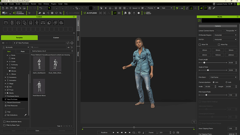
Task: Click the Realtime button
Action: pyautogui.click(x=104, y=133)
